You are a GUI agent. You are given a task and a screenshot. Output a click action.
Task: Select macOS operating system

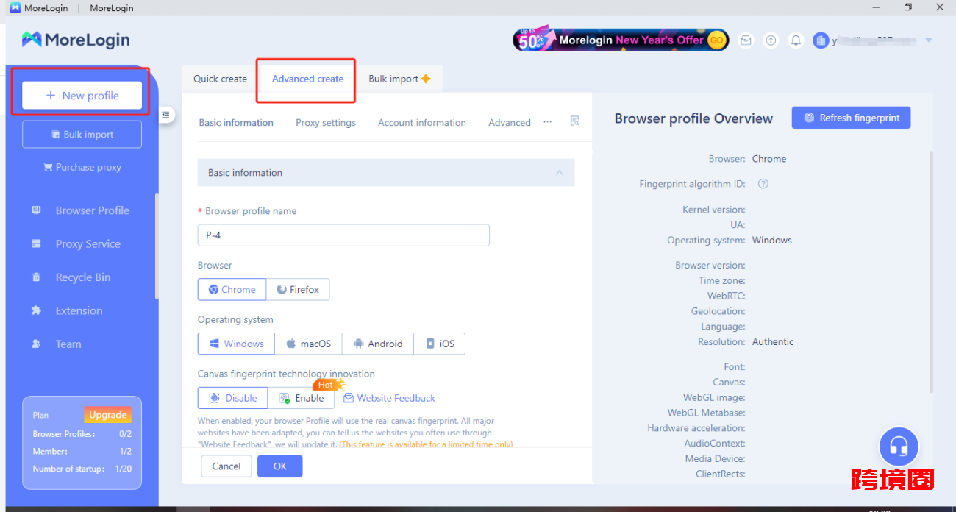coord(308,344)
